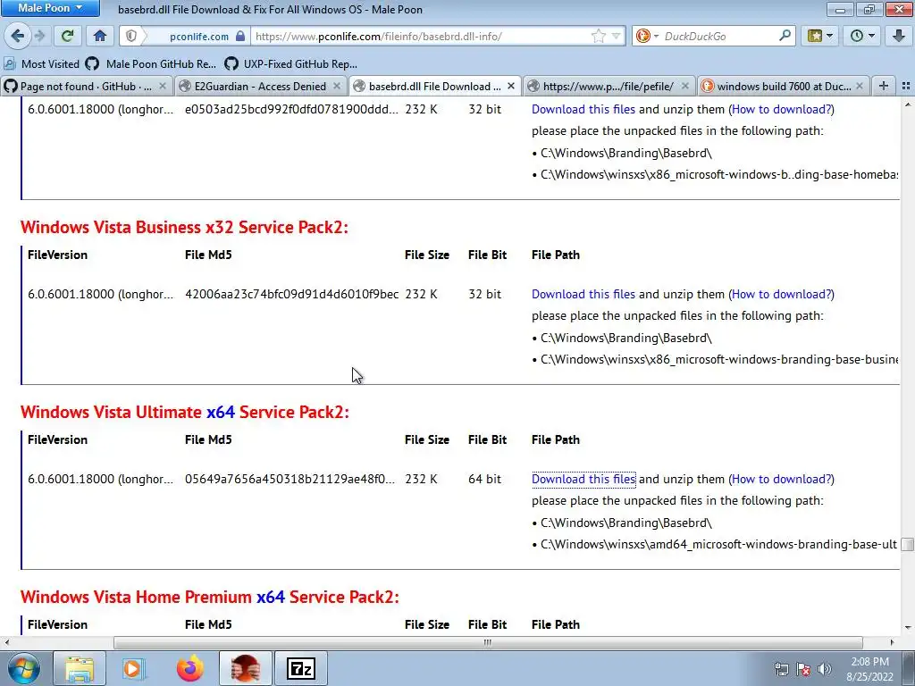Open Firefox from the taskbar
Image resolution: width=915 pixels, height=686 pixels.
coord(190,668)
